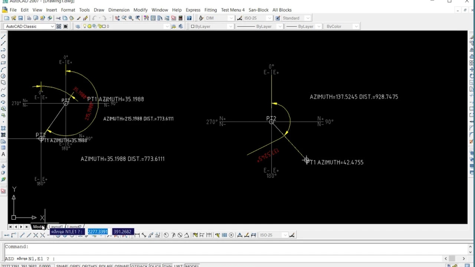This screenshot has width=475, height=267.
Task: Open the Standard table style dropdown
Action: [x=296, y=18]
